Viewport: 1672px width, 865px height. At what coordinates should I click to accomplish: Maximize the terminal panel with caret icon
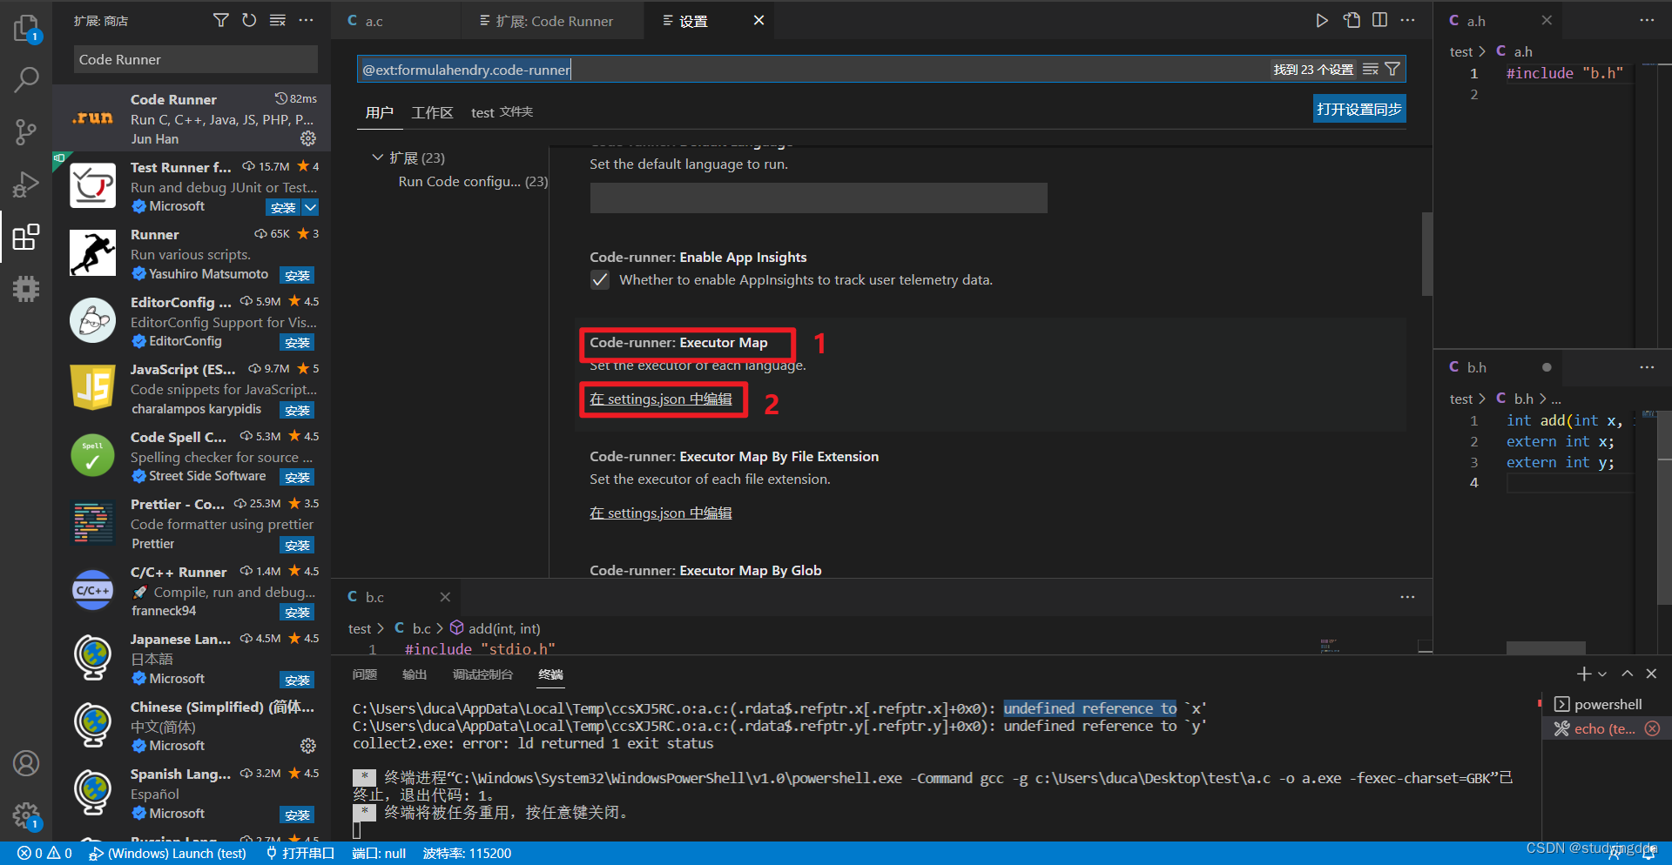[1627, 674]
